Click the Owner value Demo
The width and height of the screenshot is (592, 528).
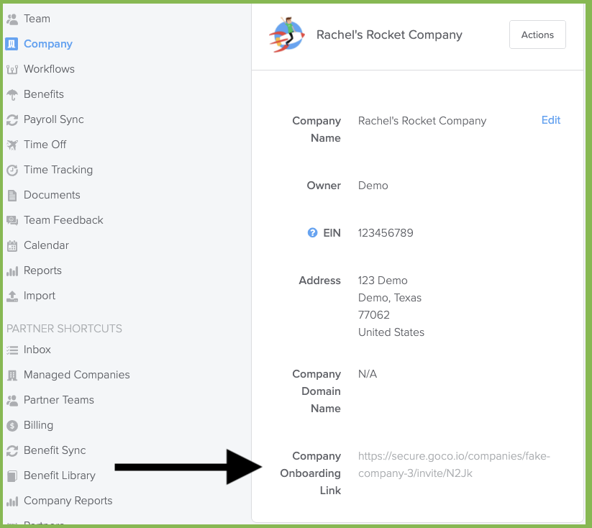(x=373, y=186)
